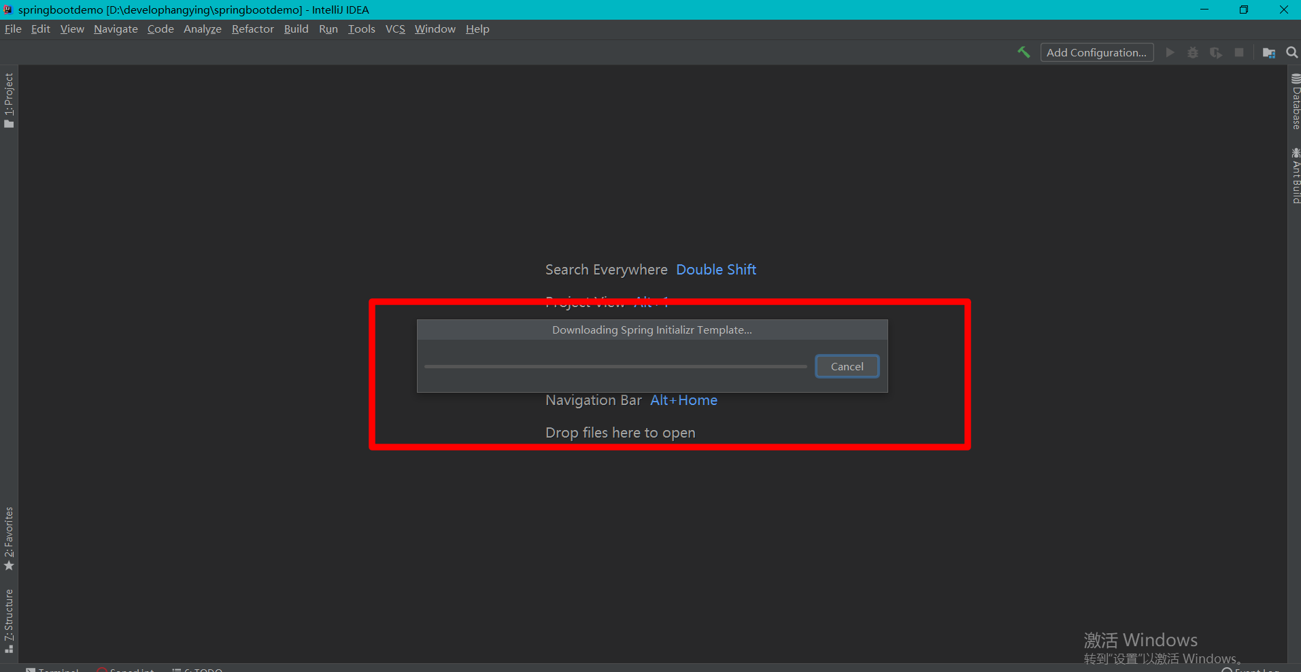The height and width of the screenshot is (672, 1301).
Task: Click the Search Everywhere label
Action: [606, 270]
